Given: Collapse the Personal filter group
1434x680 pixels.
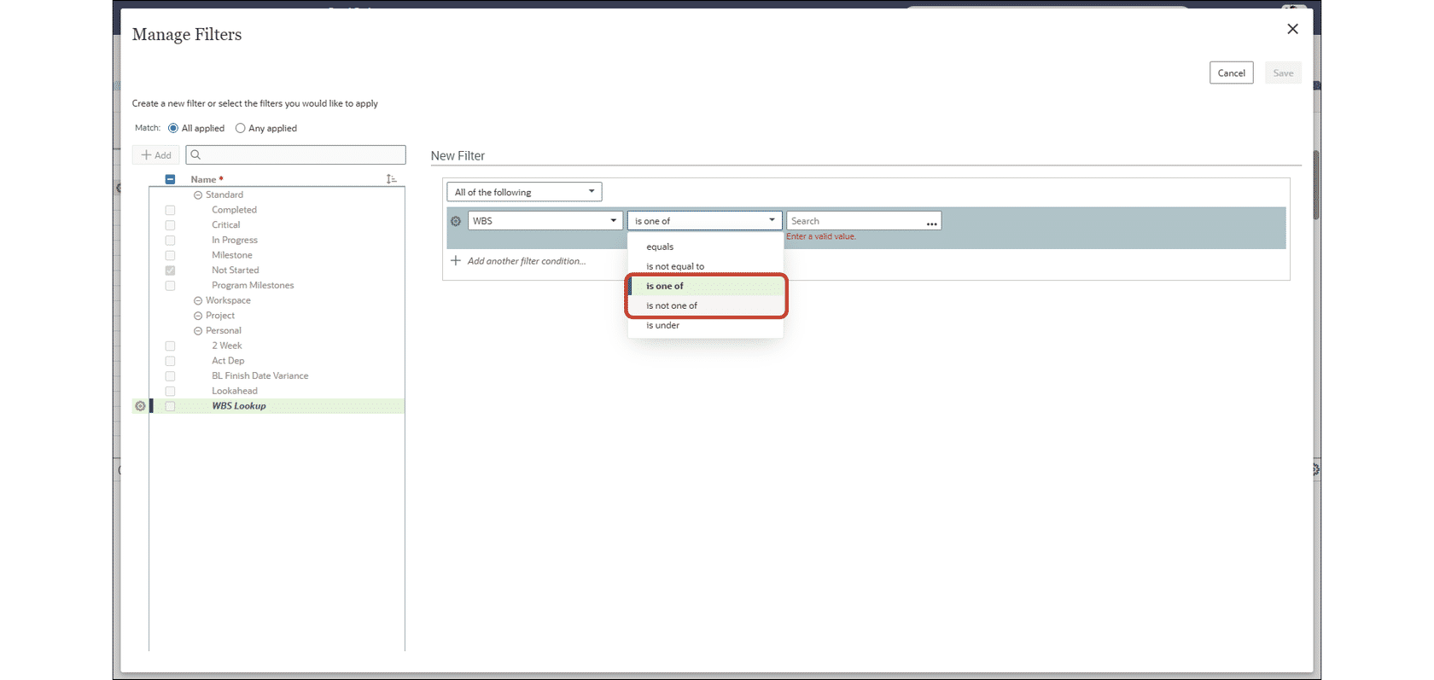Looking at the screenshot, I should pyautogui.click(x=198, y=331).
